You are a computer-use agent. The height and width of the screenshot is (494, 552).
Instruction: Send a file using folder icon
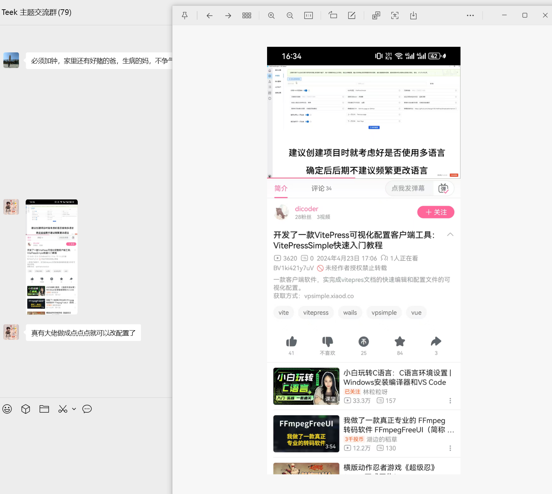click(44, 409)
